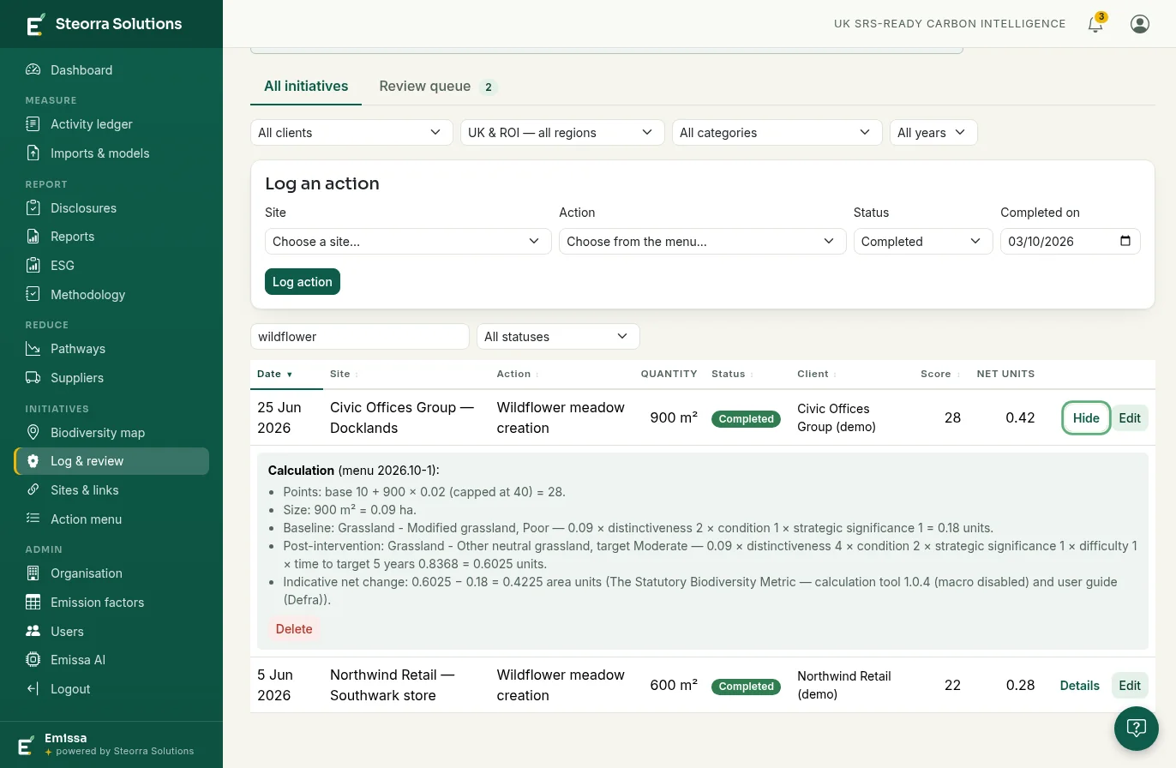Open the Action menu list icon
Image resolution: width=1176 pixels, height=768 pixels.
coord(33,519)
